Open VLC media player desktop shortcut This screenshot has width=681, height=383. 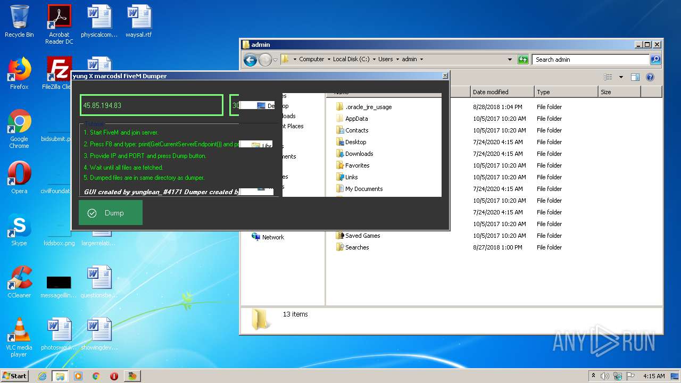pos(19,337)
